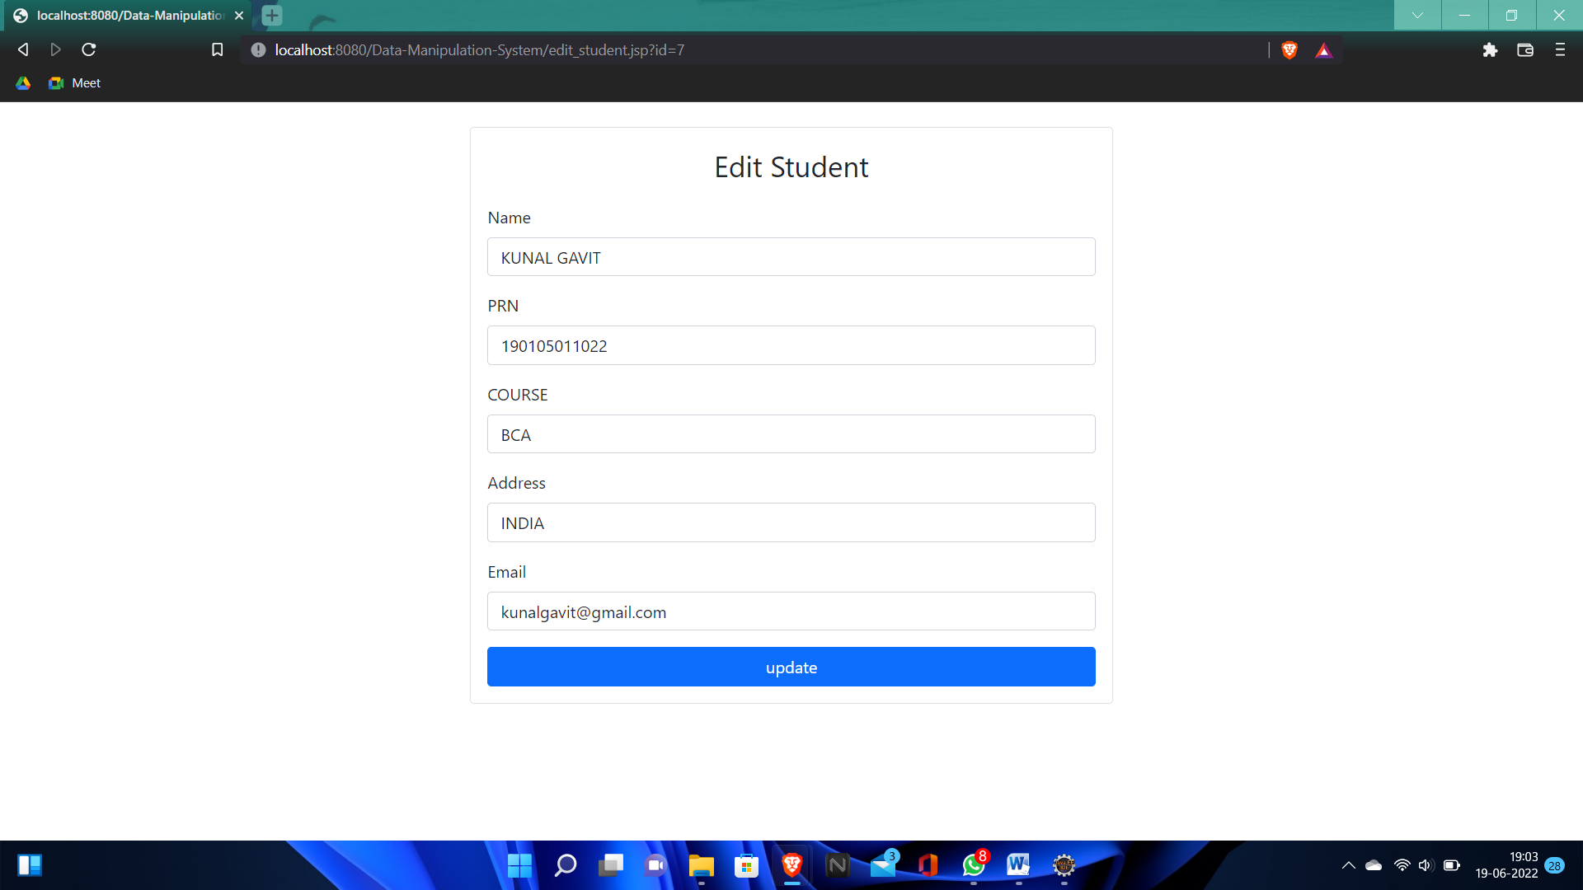Open Microsoft Word from the taskbar
Image resolution: width=1583 pixels, height=890 pixels.
1018,865
